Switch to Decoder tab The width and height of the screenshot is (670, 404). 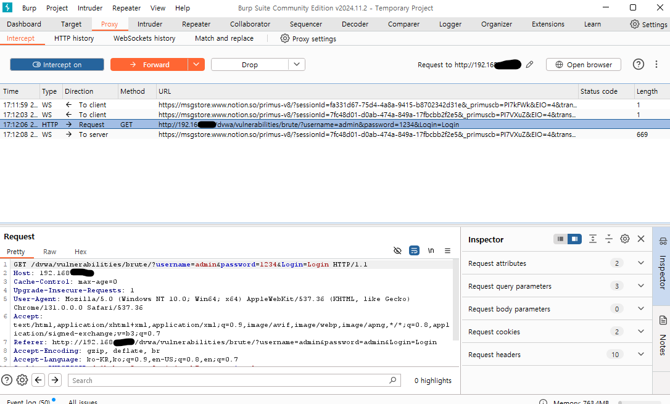[355, 24]
